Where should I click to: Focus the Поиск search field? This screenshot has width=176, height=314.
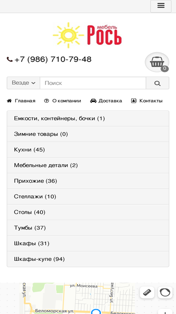tap(93, 83)
